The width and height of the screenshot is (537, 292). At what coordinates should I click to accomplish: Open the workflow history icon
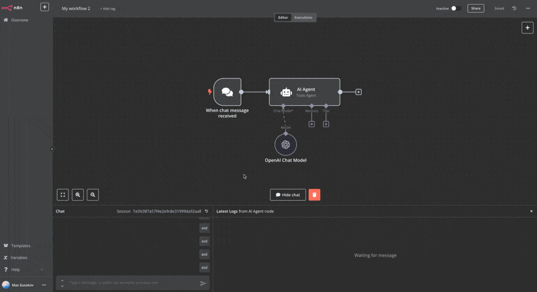[514, 8]
